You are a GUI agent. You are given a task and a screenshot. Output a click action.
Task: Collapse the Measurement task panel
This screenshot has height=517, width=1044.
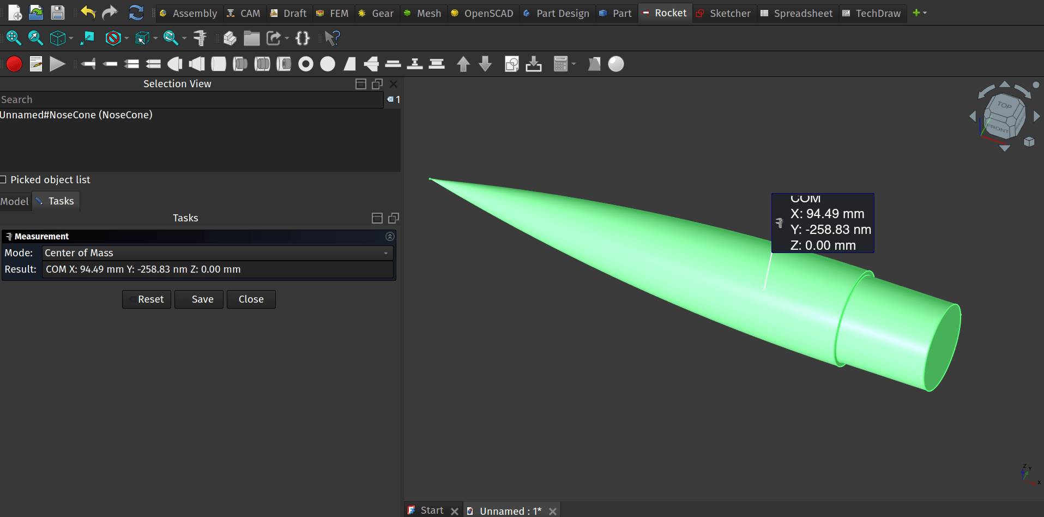(x=390, y=236)
